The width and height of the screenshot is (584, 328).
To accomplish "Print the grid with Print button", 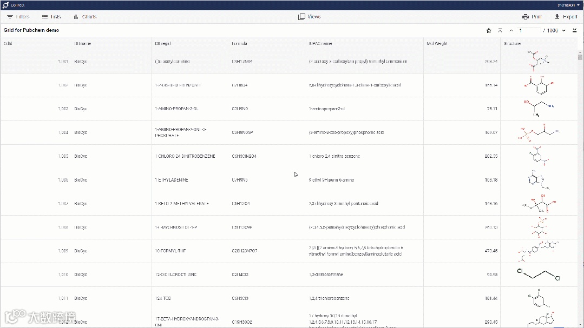I will click(532, 17).
